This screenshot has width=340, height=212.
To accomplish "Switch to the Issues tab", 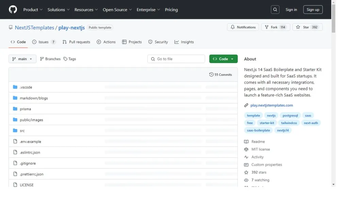I will (x=44, y=42).
